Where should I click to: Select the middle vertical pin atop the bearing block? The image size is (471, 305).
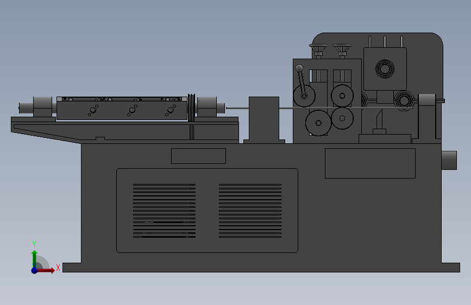tap(385, 42)
